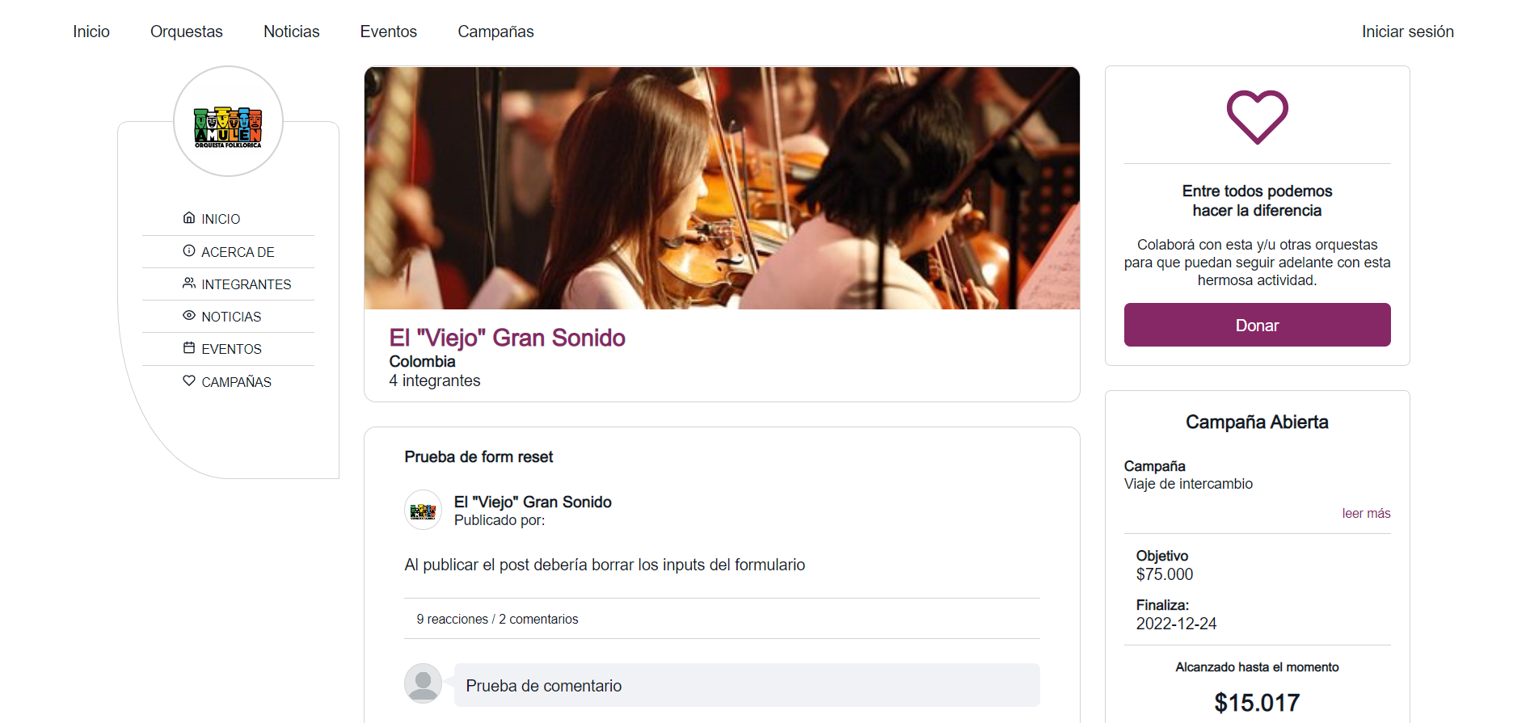The width and height of the screenshot is (1530, 723).
Task: Click the purple Donar button
Action: point(1257,325)
